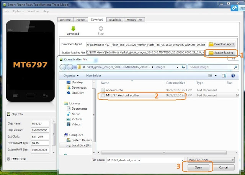Click the Chip Info panel icon
Viewport: 245px width, 175px height.
click(x=8, y=114)
